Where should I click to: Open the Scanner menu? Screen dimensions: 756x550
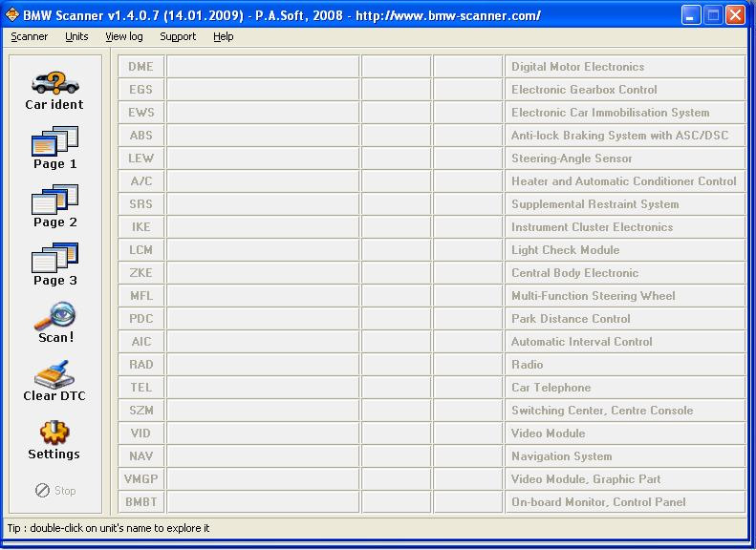29,36
